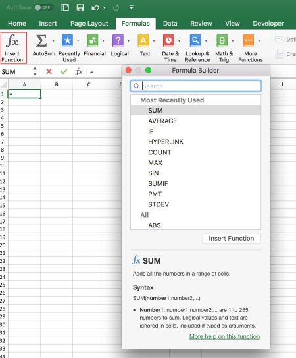The height and width of the screenshot is (358, 296).
Task: Open More help on this function link
Action: click(x=224, y=336)
